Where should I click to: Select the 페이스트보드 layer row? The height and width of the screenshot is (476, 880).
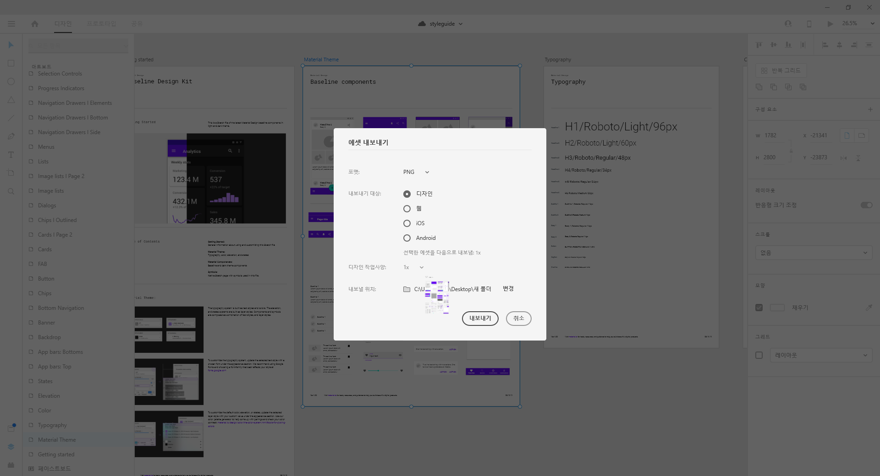point(78,469)
